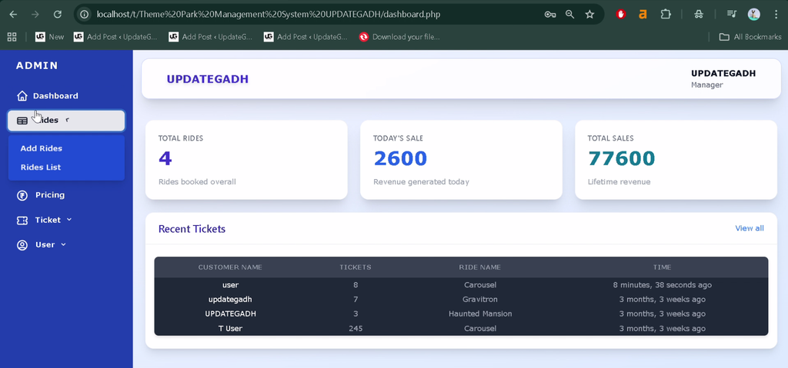This screenshot has width=788, height=368.
Task: Open the 'Download your file...' bookmark
Action: 399,37
